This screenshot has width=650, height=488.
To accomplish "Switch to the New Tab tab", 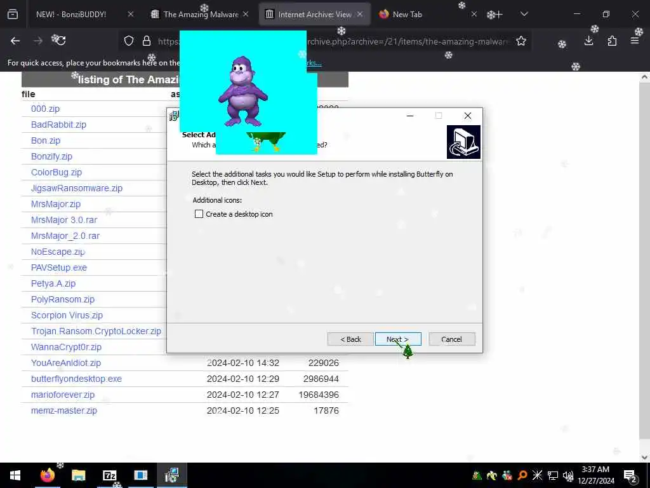I will click(x=407, y=14).
